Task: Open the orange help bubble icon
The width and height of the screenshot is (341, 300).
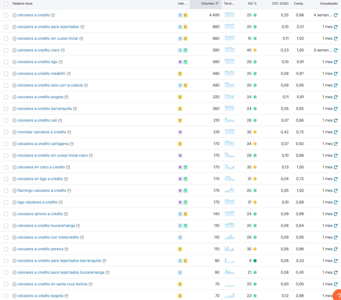Action: tap(338, 296)
